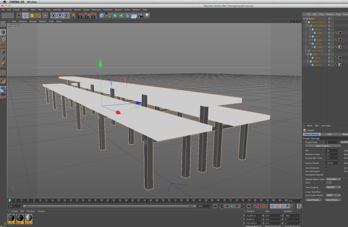The image size is (348, 227).
Task: Uncheck Use Animation
Action: [x=327, y=168]
